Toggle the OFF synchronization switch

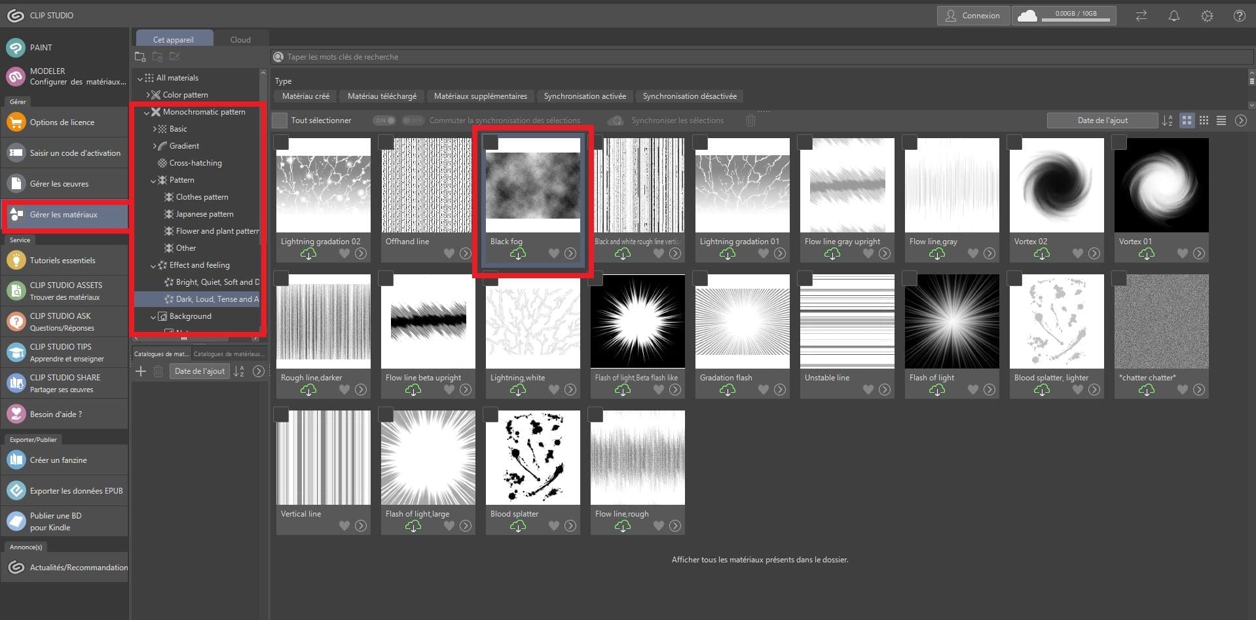(413, 120)
